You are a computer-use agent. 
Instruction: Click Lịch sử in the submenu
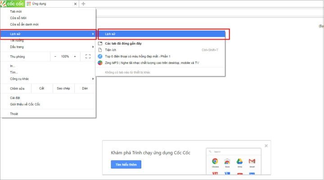pos(162,34)
